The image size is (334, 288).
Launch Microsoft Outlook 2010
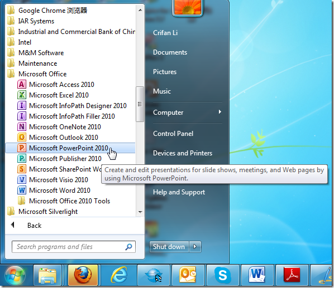[x=70, y=138]
